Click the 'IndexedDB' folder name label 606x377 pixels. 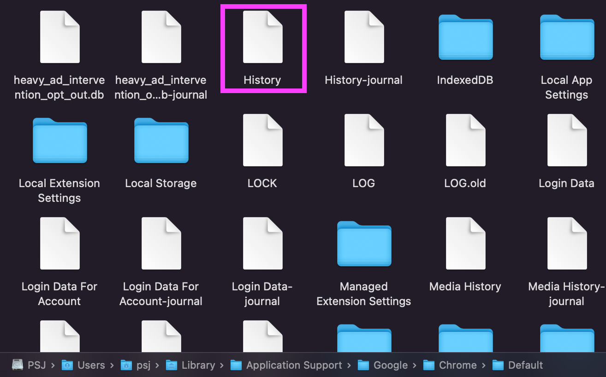click(465, 80)
